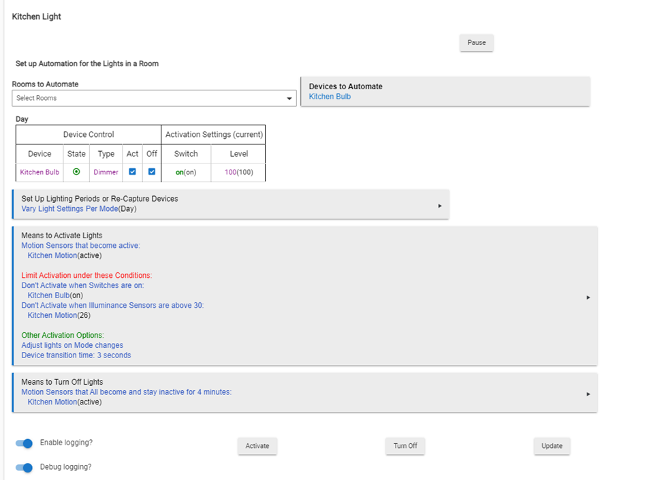Click Adjust lights on Mode changes option
This screenshot has height=480, width=664.
72,345
